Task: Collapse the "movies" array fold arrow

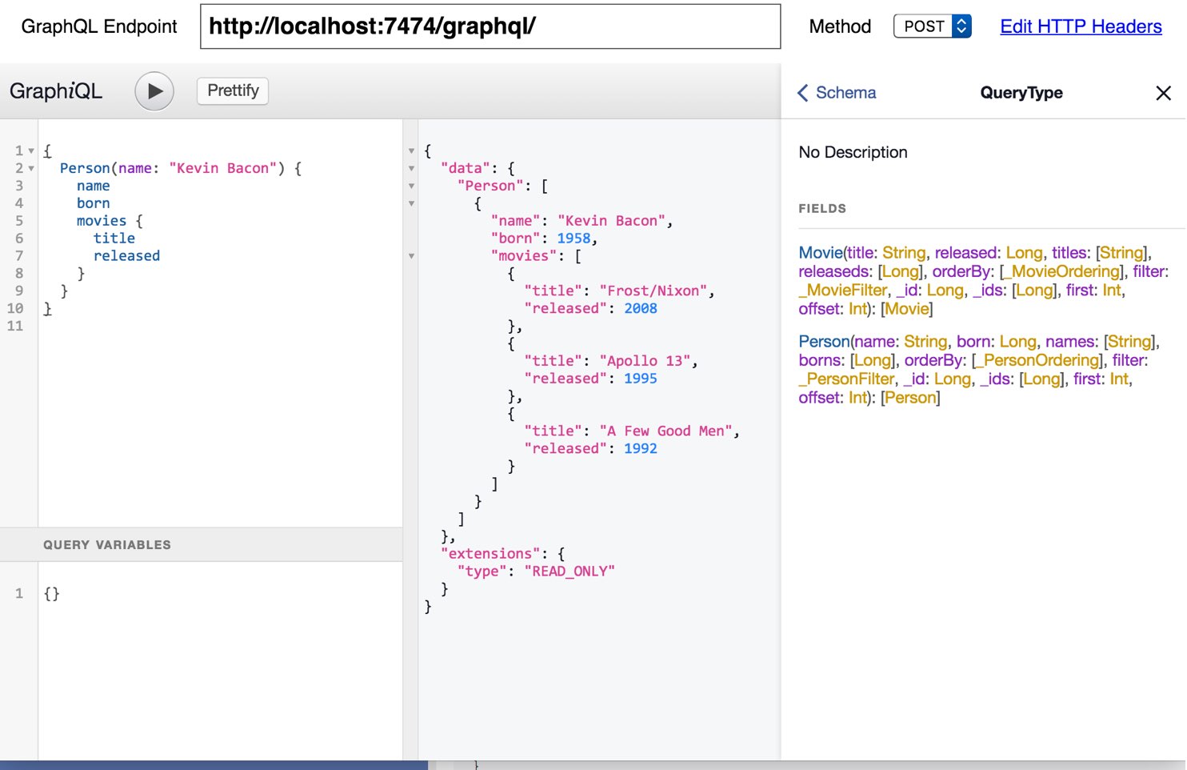Action: (412, 256)
